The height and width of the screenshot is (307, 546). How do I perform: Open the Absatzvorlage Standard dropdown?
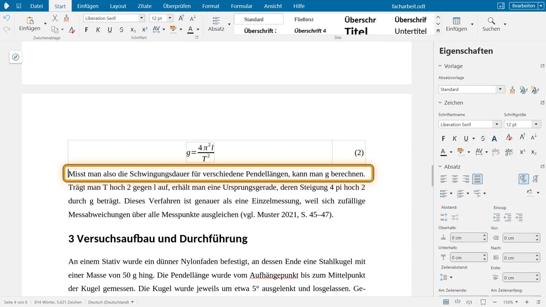pos(500,90)
